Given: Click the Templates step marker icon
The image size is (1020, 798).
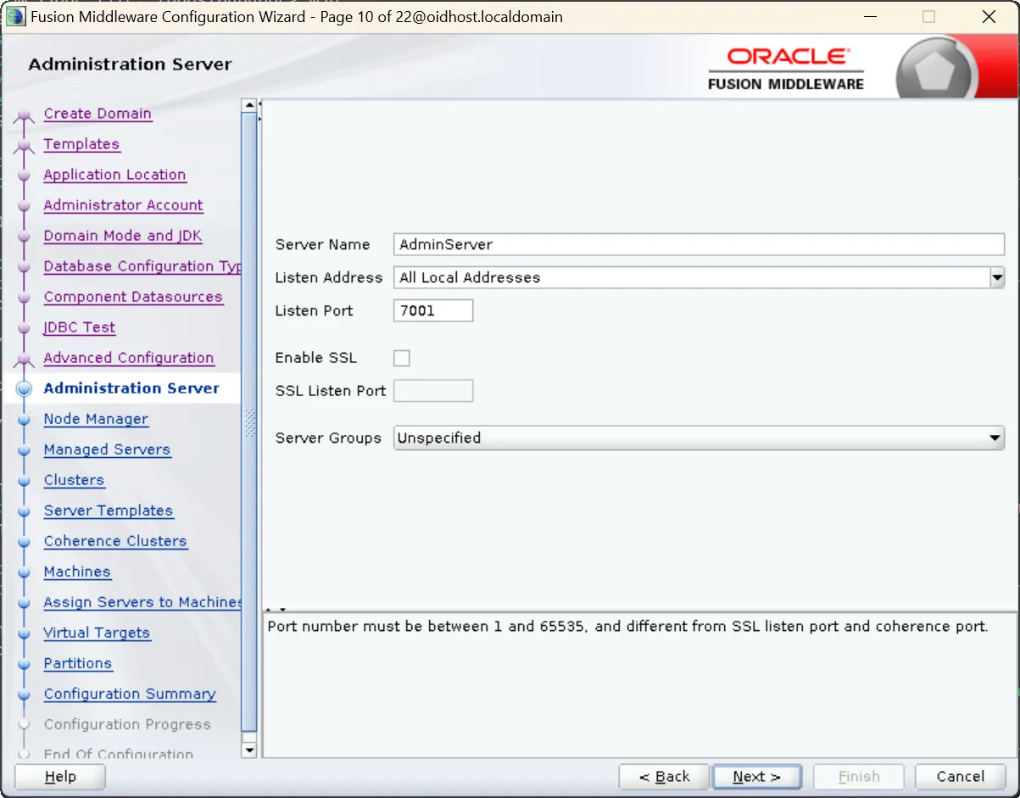Looking at the screenshot, I should coord(25,148).
